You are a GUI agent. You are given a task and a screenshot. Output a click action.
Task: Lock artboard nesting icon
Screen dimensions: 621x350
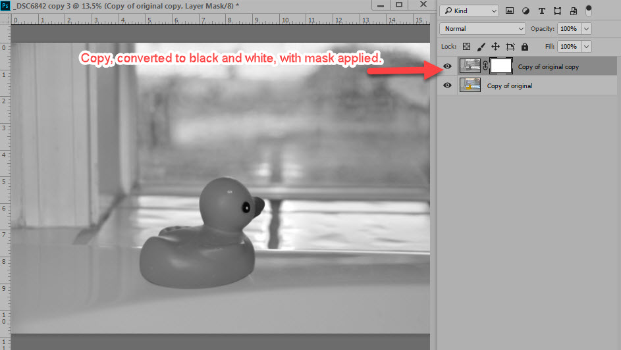click(x=510, y=47)
